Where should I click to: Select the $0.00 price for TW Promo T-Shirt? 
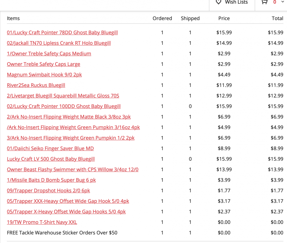(224, 222)
